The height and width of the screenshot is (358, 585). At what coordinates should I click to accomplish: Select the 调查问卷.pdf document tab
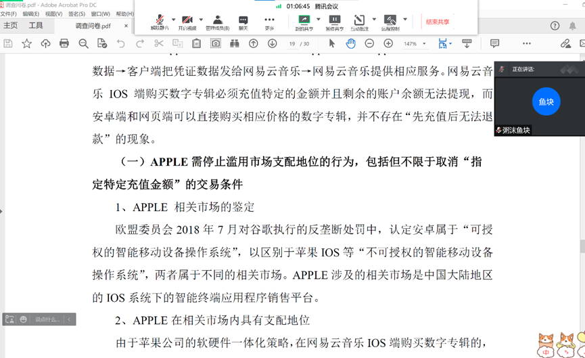pos(93,26)
